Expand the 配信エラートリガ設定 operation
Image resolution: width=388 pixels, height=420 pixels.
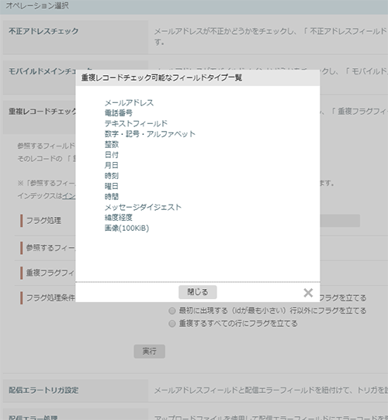[x=75, y=391]
